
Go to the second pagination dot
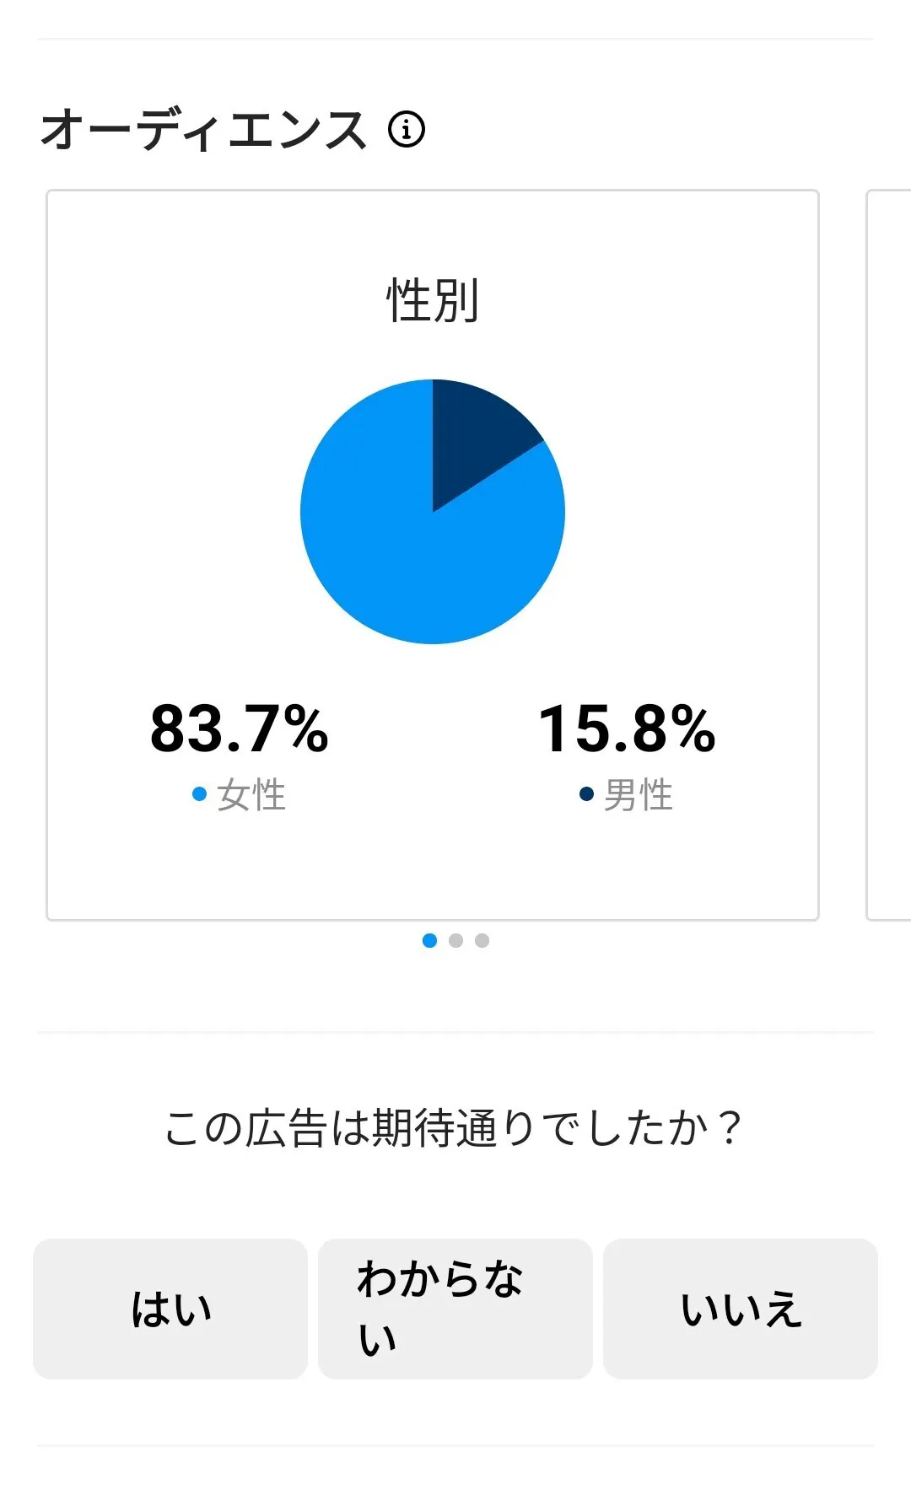tap(455, 940)
